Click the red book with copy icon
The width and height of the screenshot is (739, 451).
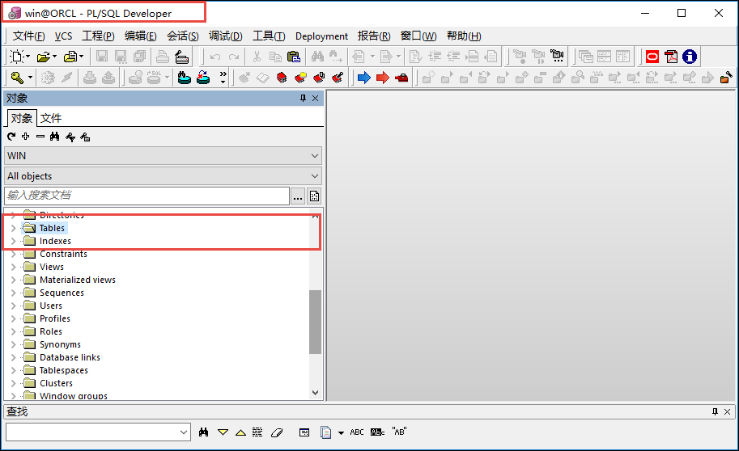coord(319,78)
